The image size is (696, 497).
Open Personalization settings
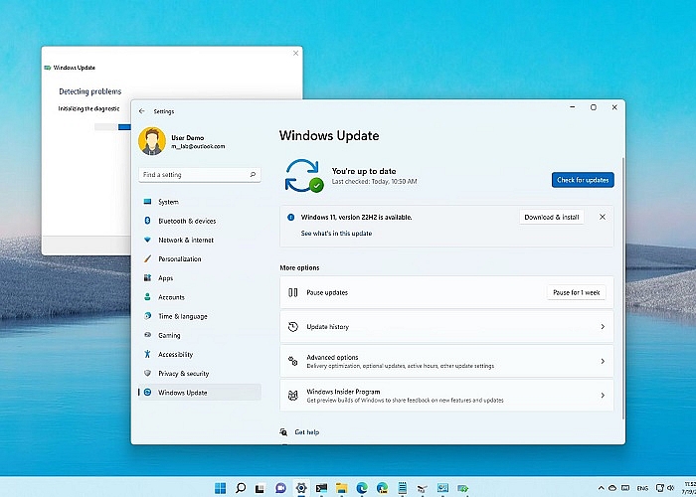(200, 259)
